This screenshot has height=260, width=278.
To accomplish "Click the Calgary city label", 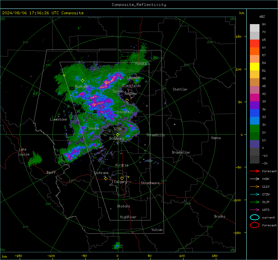I will coord(120,182).
